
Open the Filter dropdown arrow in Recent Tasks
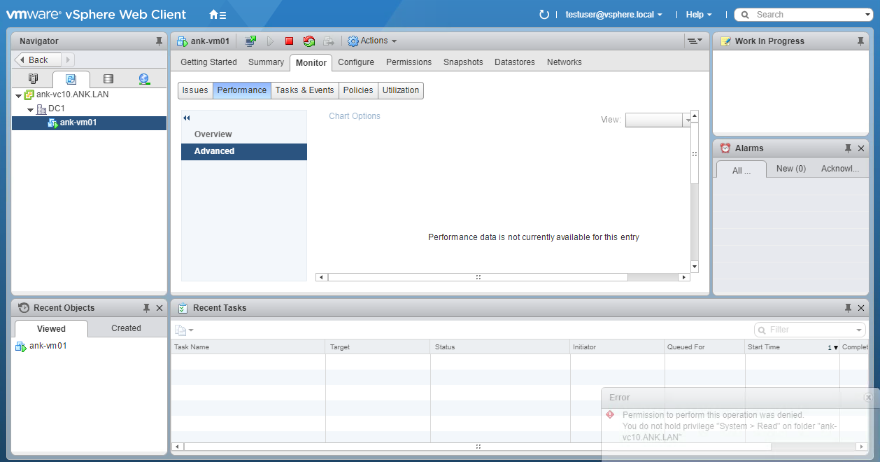[x=860, y=330]
